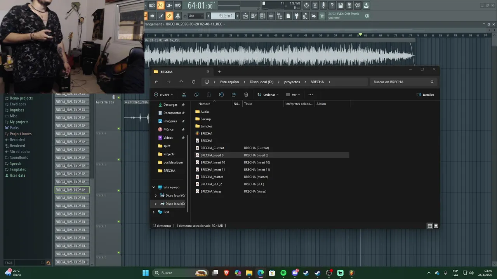The height and width of the screenshot is (279, 497).
Task: Refresh the File Explorer folder
Action: pos(193,82)
